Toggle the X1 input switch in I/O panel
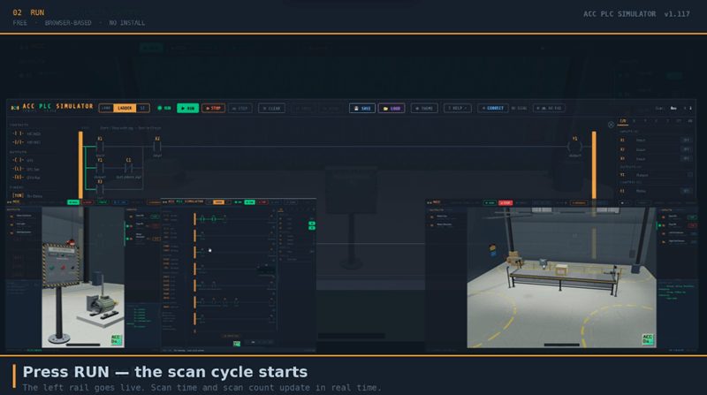 pyautogui.click(x=687, y=141)
